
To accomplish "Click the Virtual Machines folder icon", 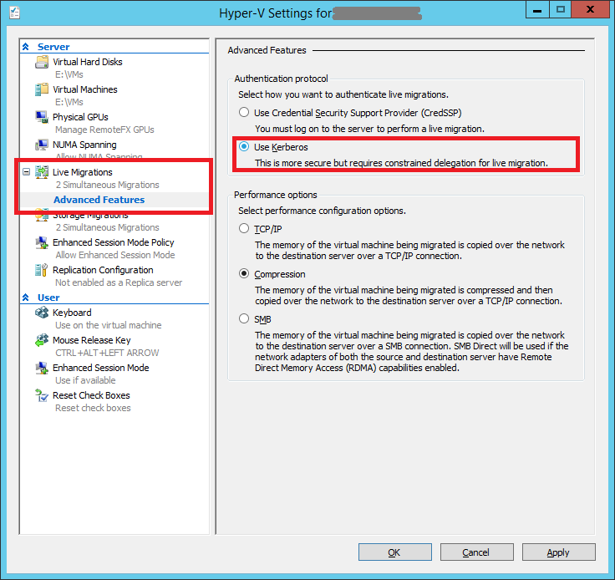I will point(42,89).
